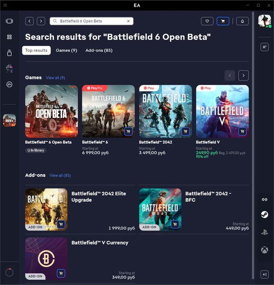Viewport: 274px width, 285px height.
Task: Click the Battlefield™ 6 Open Beta title
Action: [x=48, y=142]
